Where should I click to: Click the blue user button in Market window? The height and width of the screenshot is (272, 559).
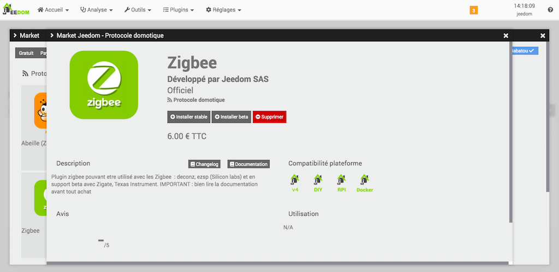coord(525,51)
